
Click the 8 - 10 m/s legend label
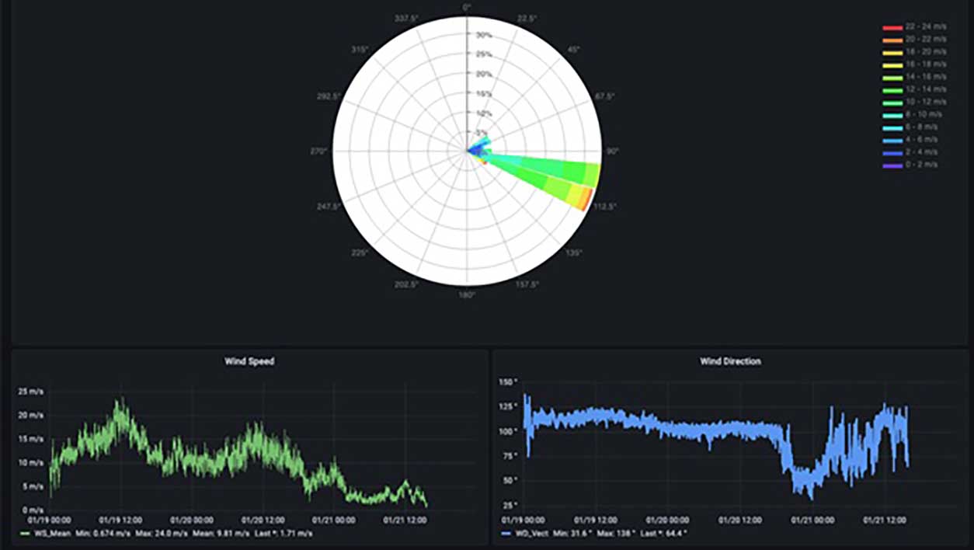pyautogui.click(x=924, y=114)
